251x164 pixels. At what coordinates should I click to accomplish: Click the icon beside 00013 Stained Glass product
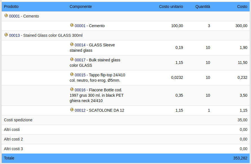pyautogui.click(x=6, y=35)
